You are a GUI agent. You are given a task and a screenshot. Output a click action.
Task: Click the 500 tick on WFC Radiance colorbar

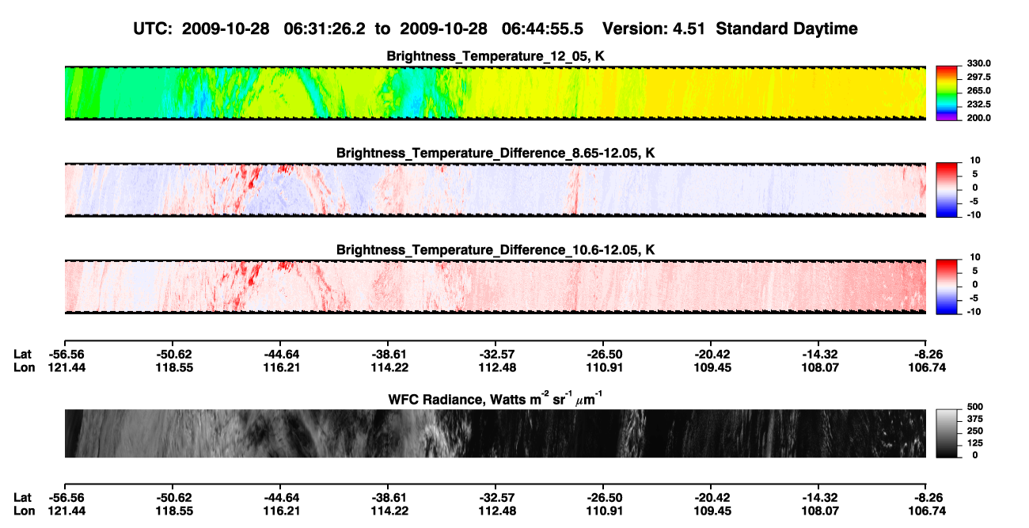click(x=975, y=408)
